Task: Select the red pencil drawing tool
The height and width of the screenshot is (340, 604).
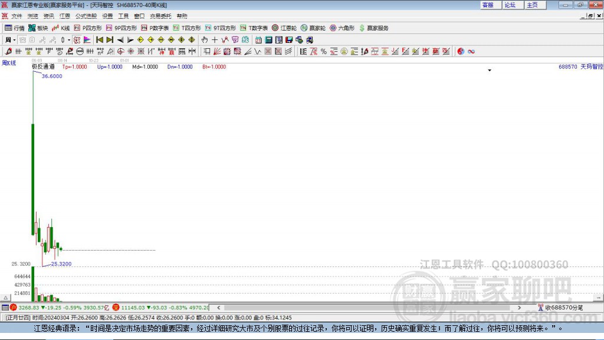Action: click(x=8, y=51)
